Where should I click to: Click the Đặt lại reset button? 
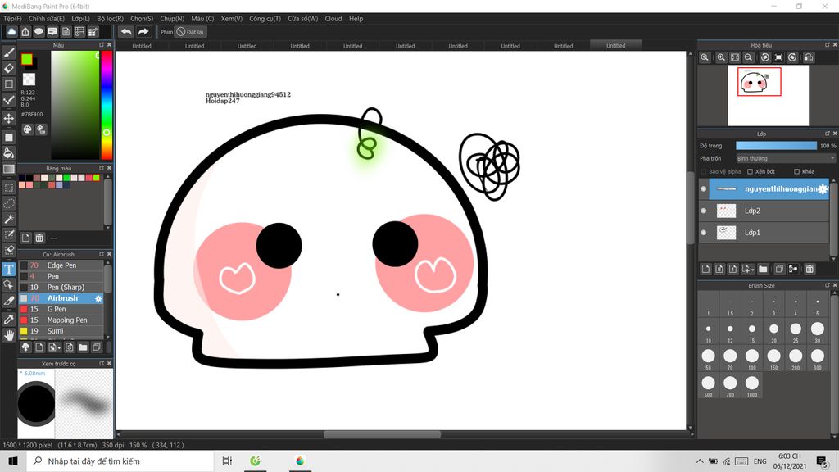coord(190,32)
